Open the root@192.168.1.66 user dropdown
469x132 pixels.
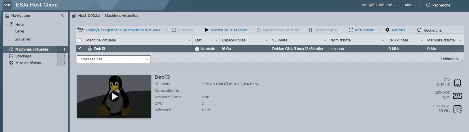378,5
